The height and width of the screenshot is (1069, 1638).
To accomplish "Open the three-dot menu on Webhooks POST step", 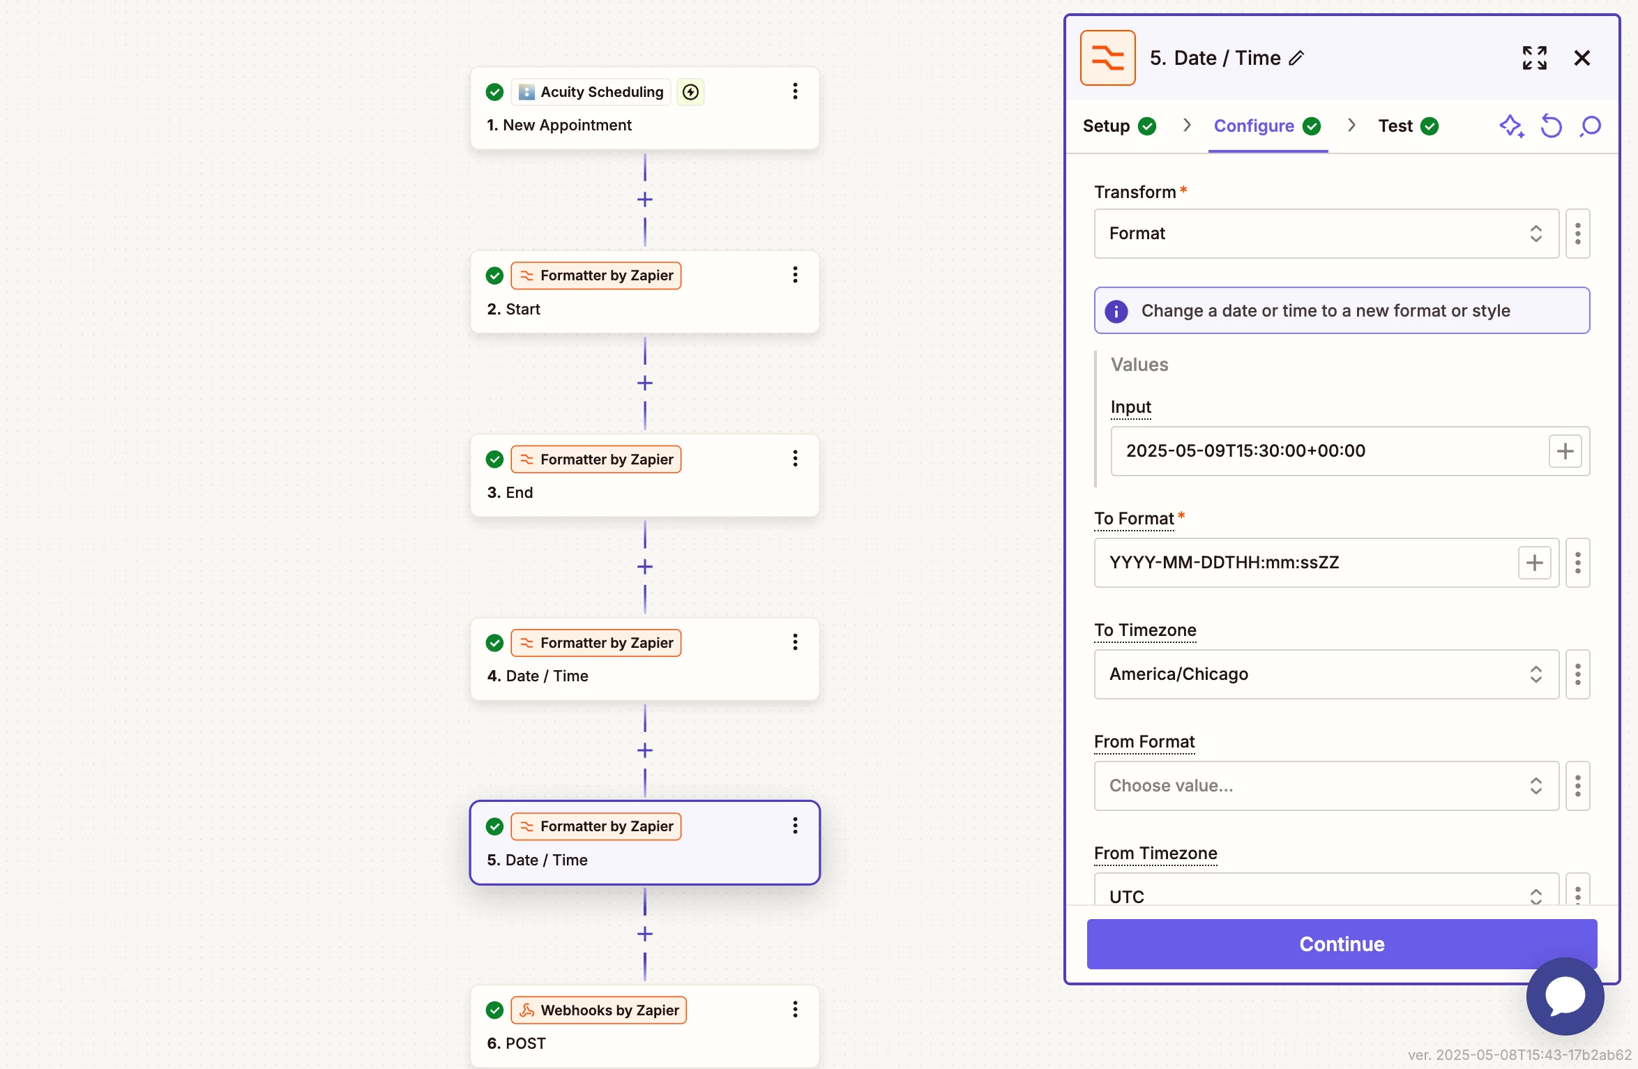I will (x=794, y=1009).
